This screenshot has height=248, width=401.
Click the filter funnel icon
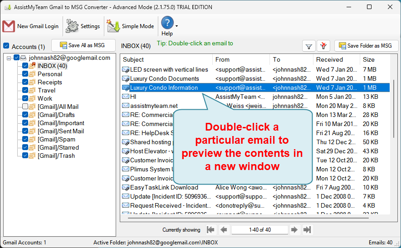(x=308, y=46)
